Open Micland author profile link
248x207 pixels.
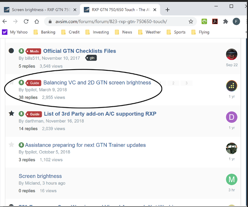point(32,183)
